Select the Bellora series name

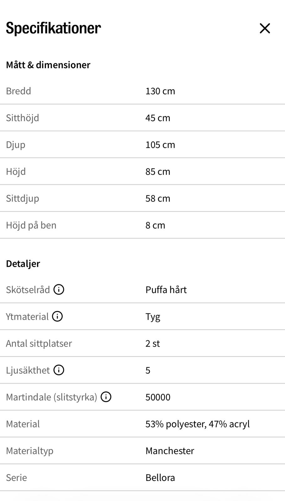[160, 478]
